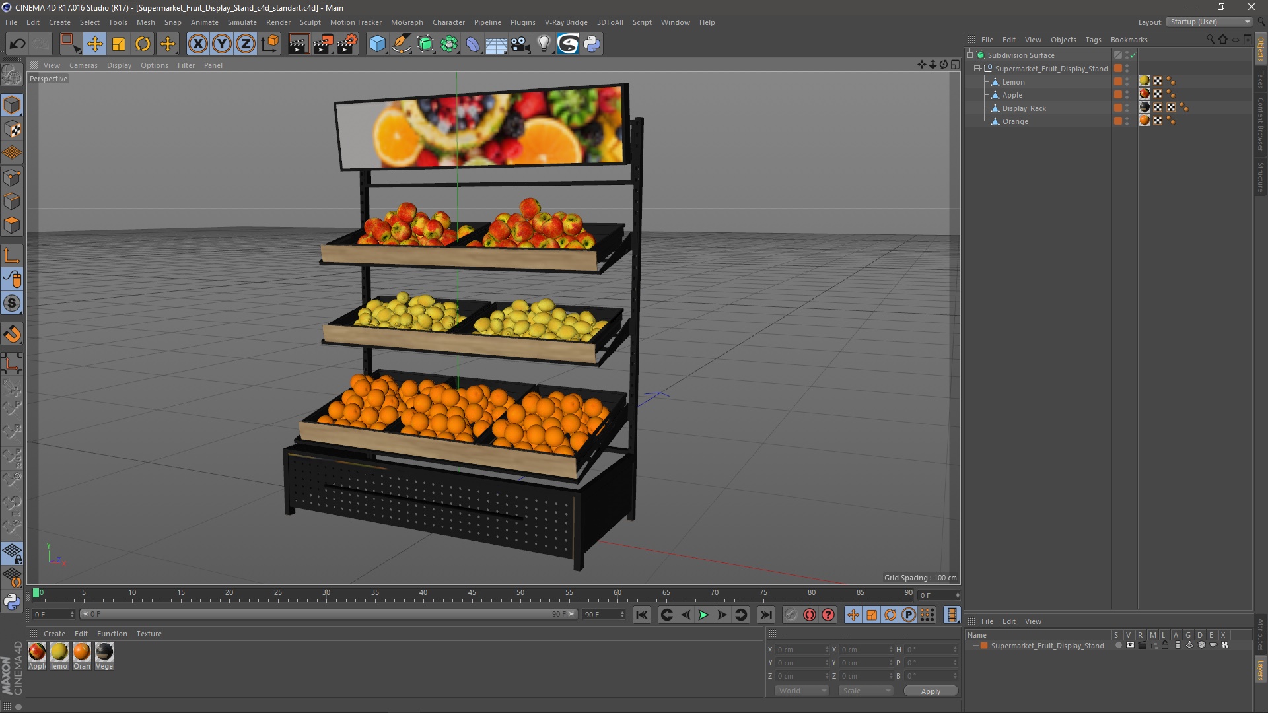Open the V-Ray Bridge menu
The height and width of the screenshot is (713, 1268).
(566, 22)
